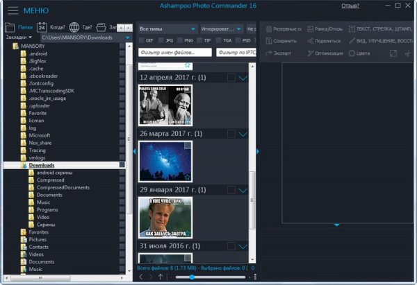Select the Documents folder under Downloads
The width and height of the screenshot is (417, 285).
click(x=50, y=195)
